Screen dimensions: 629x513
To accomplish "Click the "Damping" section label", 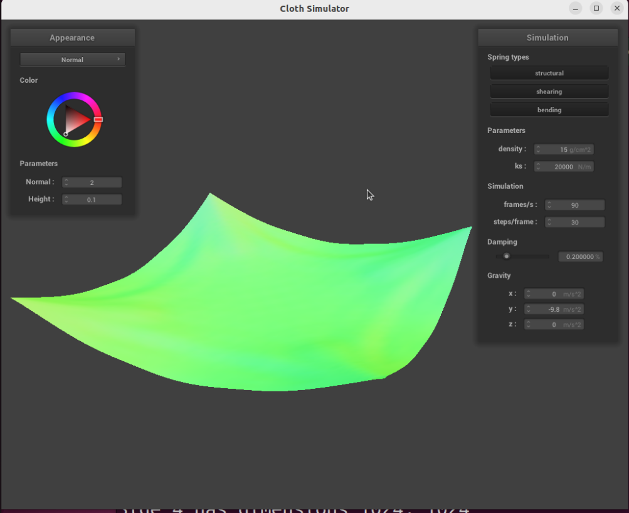I will click(502, 242).
